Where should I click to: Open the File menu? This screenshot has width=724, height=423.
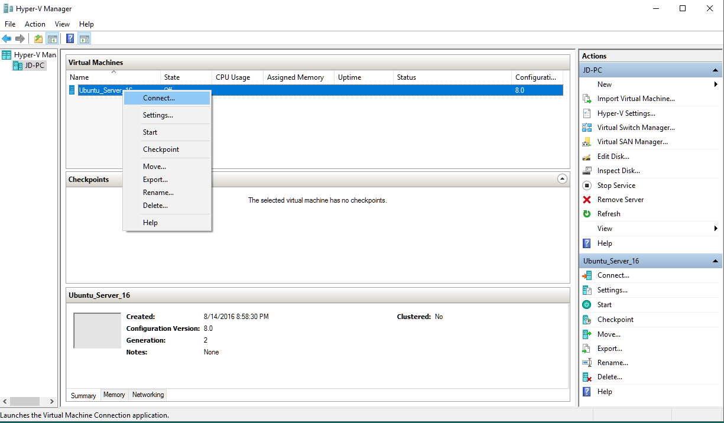pyautogui.click(x=10, y=24)
